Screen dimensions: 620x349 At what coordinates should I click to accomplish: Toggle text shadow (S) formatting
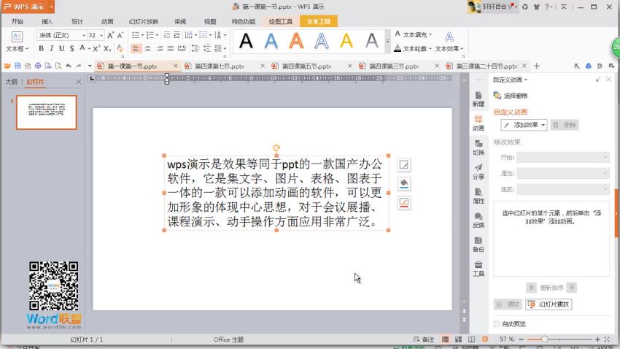pyautogui.click(x=71, y=48)
